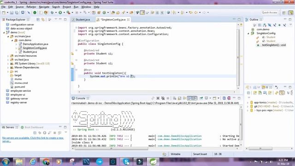295x166 pixels.
Task: Click the editor vertical scrollbar thumb
Action: click(x=238, y=57)
